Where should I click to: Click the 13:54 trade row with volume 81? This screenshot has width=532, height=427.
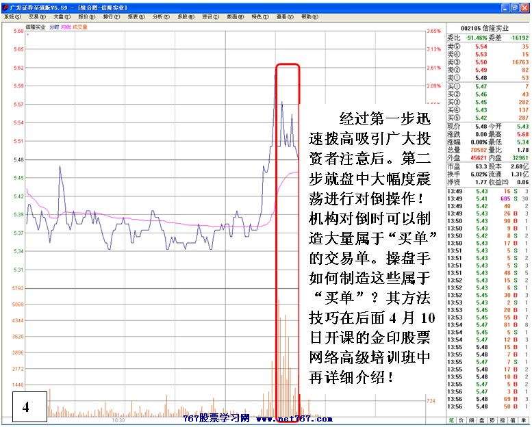coord(487,325)
